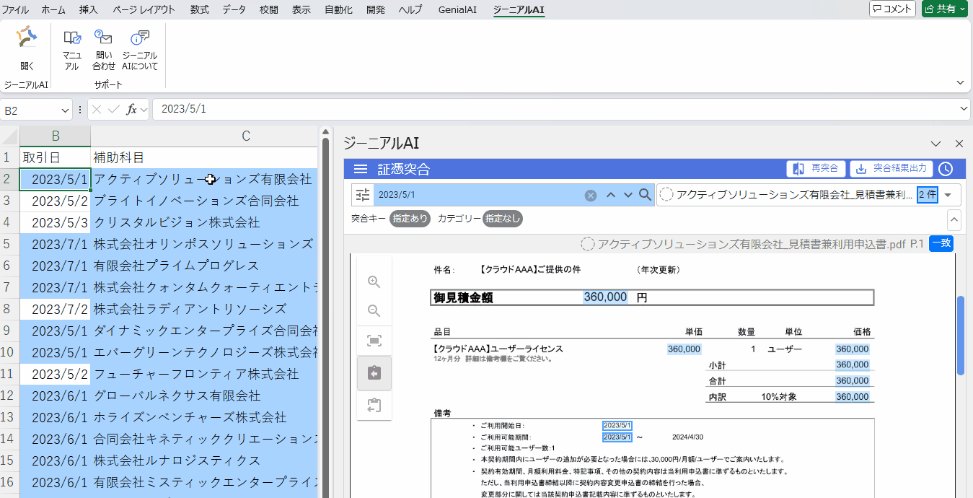Click the magnifier search icon

645,195
